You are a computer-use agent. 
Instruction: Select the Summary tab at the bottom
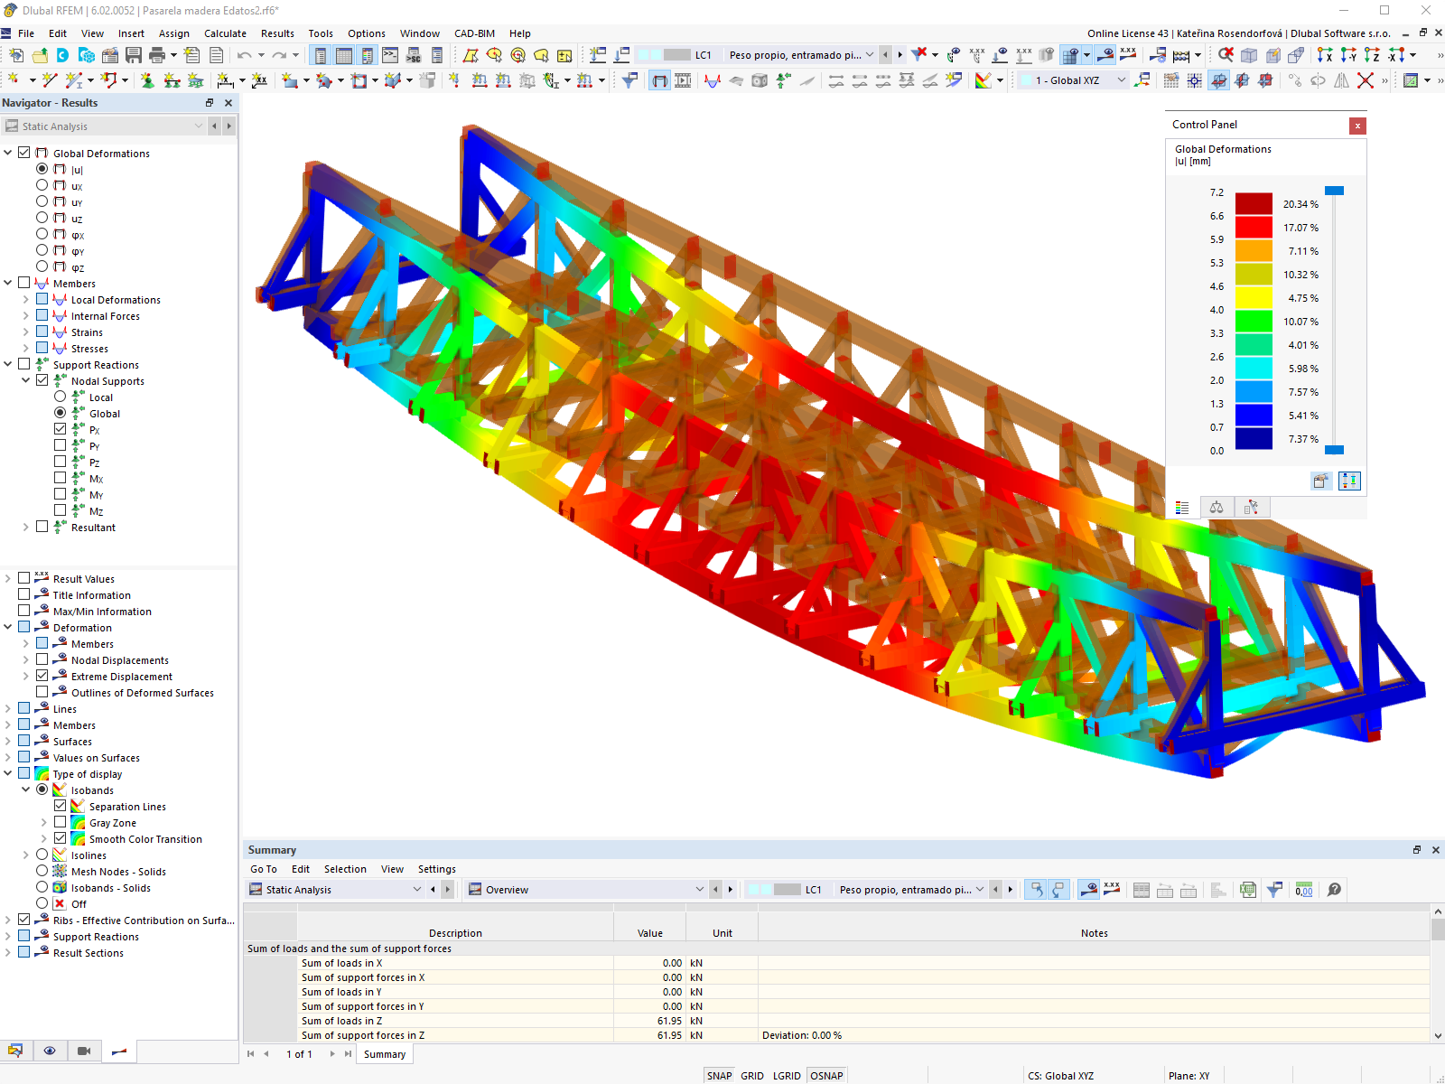(x=384, y=1054)
